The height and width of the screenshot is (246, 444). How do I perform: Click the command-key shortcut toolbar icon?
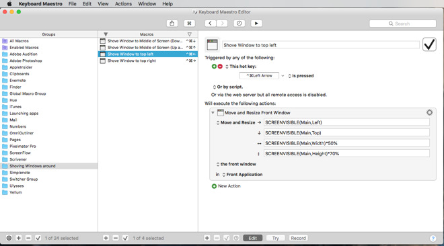(x=189, y=24)
